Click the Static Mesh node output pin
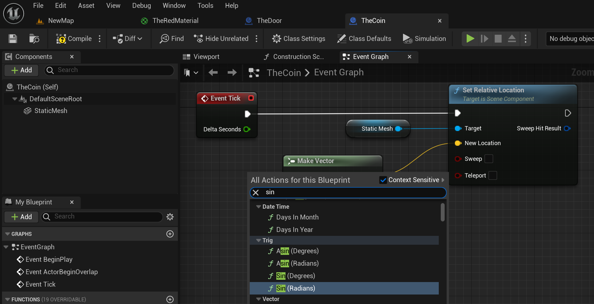 click(x=399, y=129)
